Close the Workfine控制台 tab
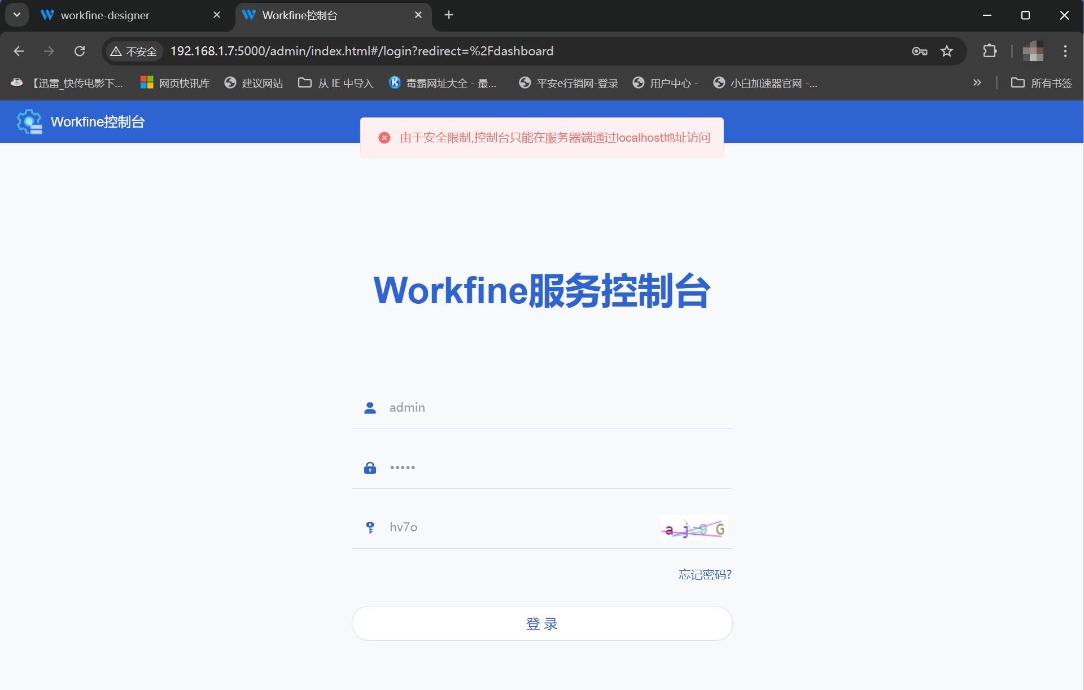Screen dimensions: 1084x690 click(x=418, y=15)
